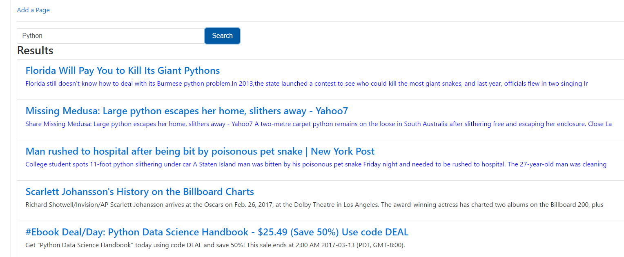Open the Florida Will Pay You headline
The width and height of the screenshot is (624, 257).
tap(123, 71)
